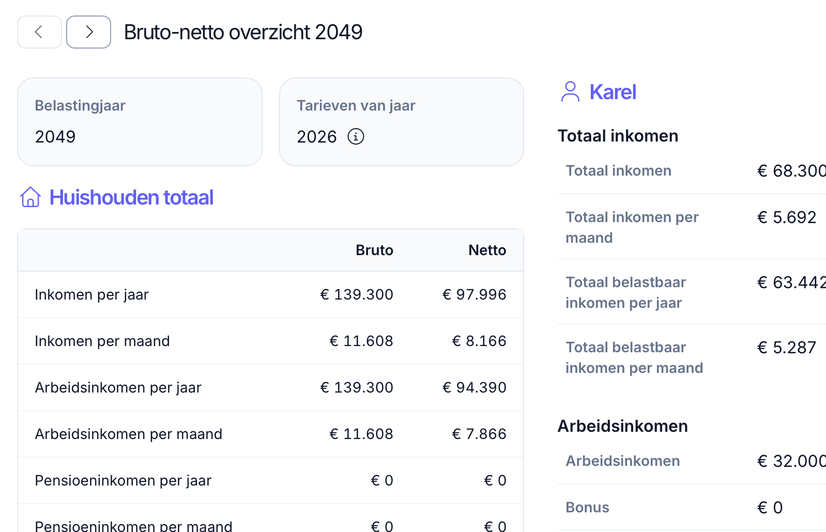
Task: Click the Arbeidsinkomen section heading under Karel
Action: 623,426
